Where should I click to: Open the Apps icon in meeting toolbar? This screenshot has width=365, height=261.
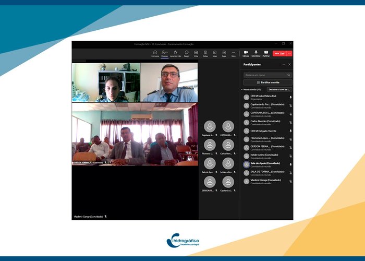click(x=224, y=53)
